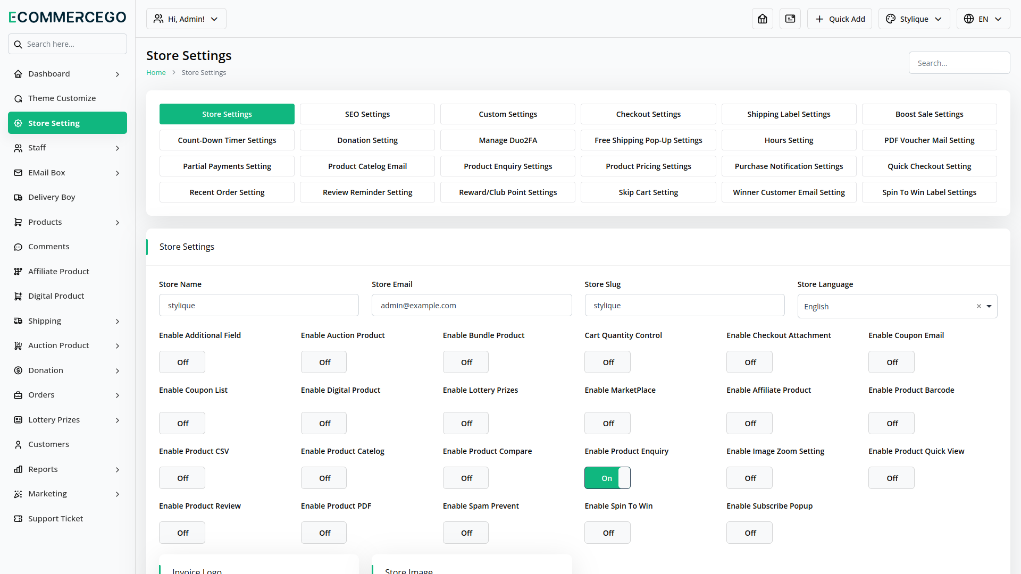Click the Affiliate Product icon
The width and height of the screenshot is (1021, 574).
18,272
